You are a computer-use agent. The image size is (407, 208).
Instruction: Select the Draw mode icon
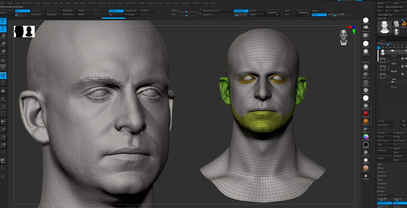point(3,29)
